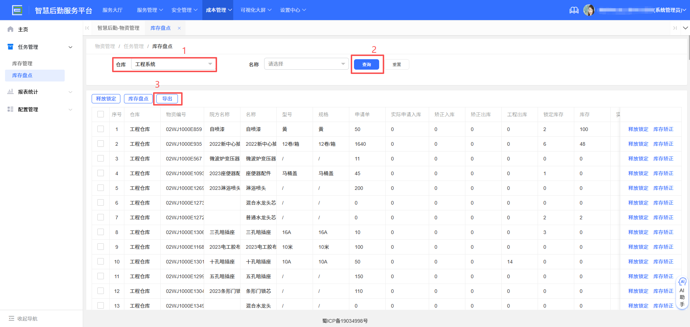
Task: Open the 主页 home icon in sidebar
Action: pyautogui.click(x=10, y=29)
